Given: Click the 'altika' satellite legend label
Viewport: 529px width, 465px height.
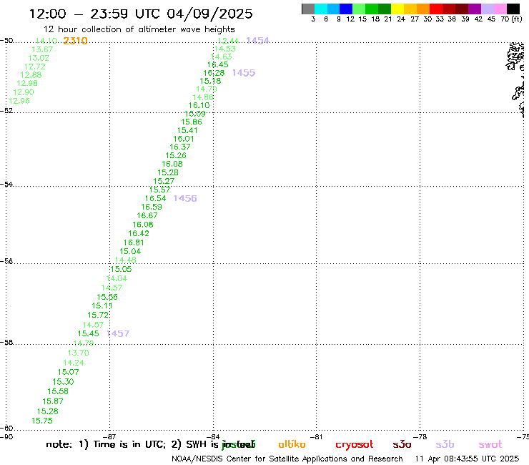Looking at the screenshot, I should pos(292,444).
